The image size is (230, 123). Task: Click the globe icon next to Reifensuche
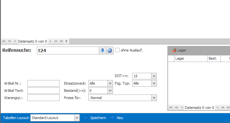click(110, 51)
